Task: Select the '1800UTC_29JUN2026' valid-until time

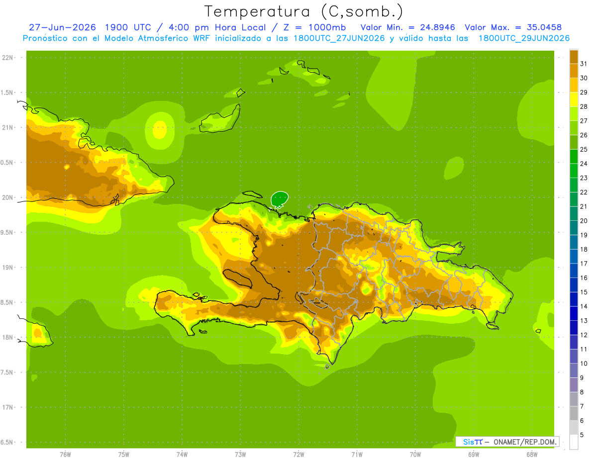Action: tap(524, 38)
